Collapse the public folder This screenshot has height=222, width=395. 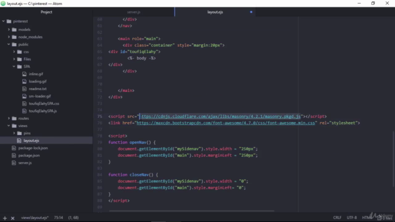click(x=9, y=44)
